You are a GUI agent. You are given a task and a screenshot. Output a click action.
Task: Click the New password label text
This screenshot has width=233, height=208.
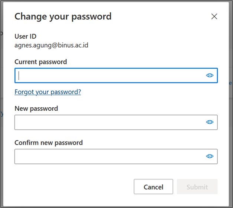point(36,108)
